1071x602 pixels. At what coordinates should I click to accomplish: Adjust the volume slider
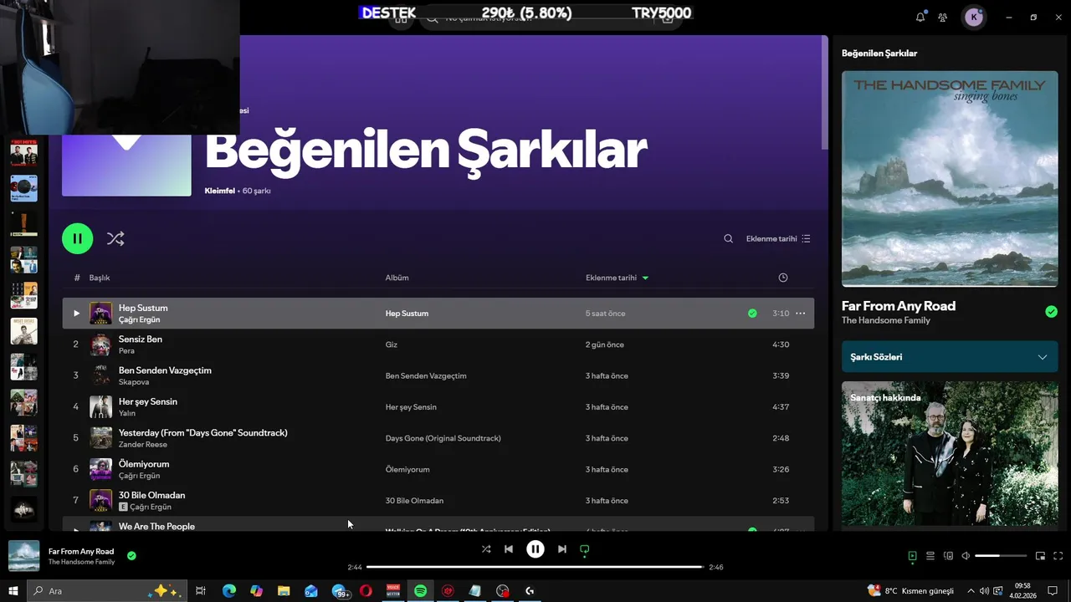tap(1001, 556)
